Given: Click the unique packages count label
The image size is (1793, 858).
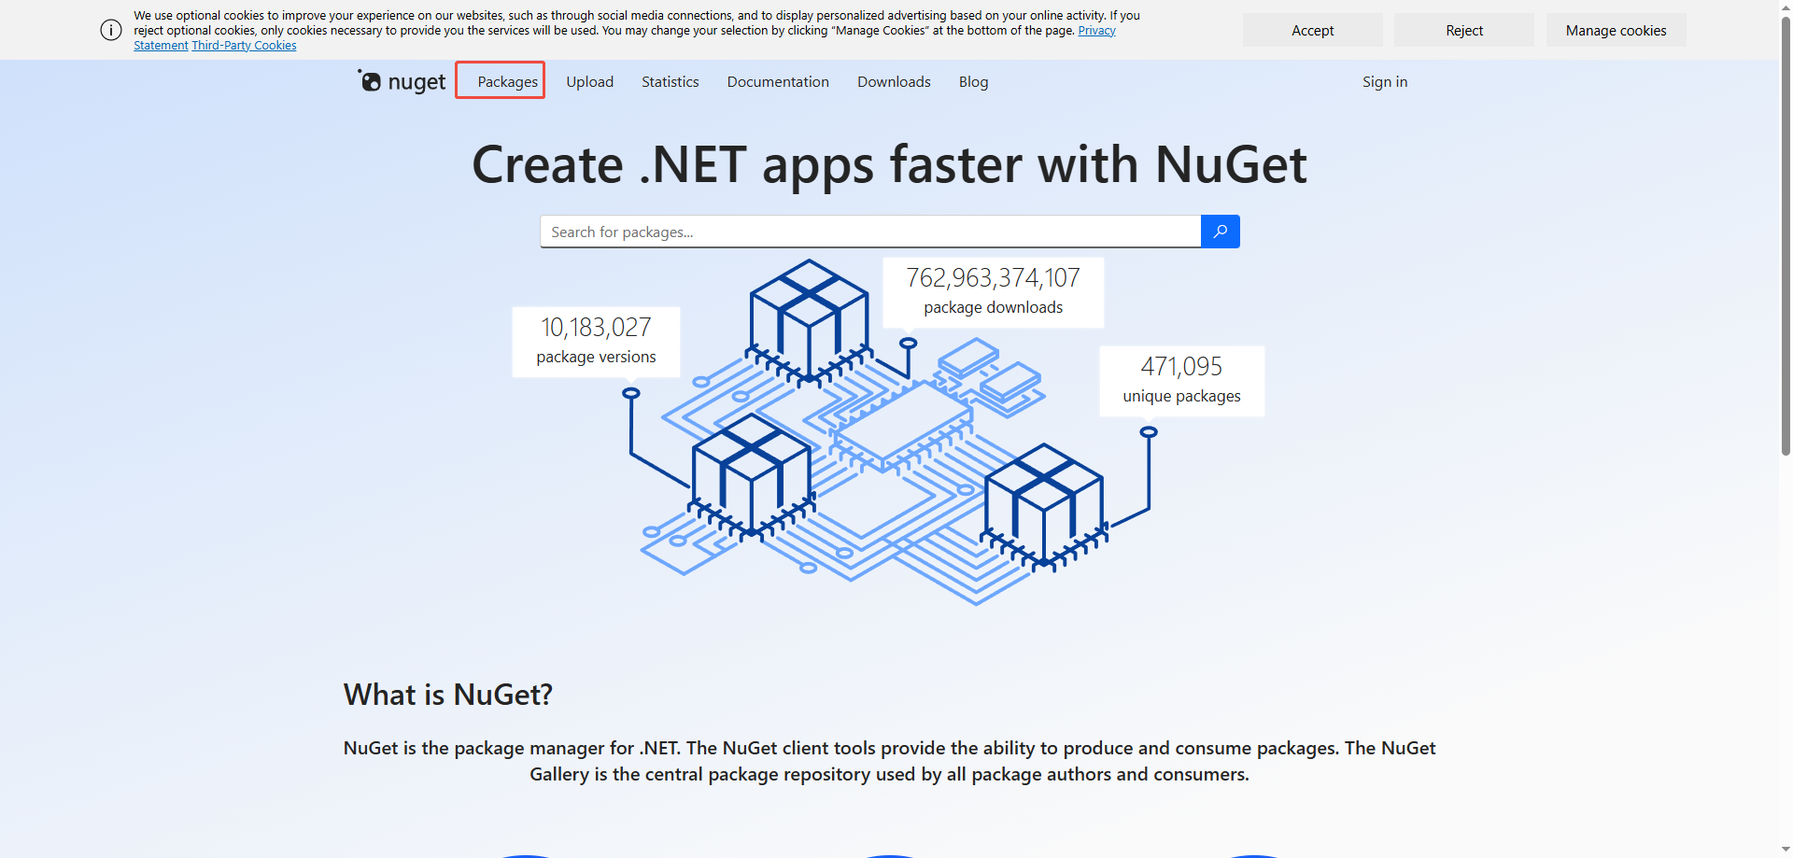Looking at the screenshot, I should tap(1180, 396).
